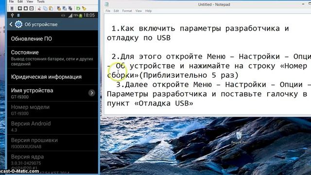311x175 pixels.
Task: Tap the back chevron beside Об устройстве
Action: coord(11,24)
